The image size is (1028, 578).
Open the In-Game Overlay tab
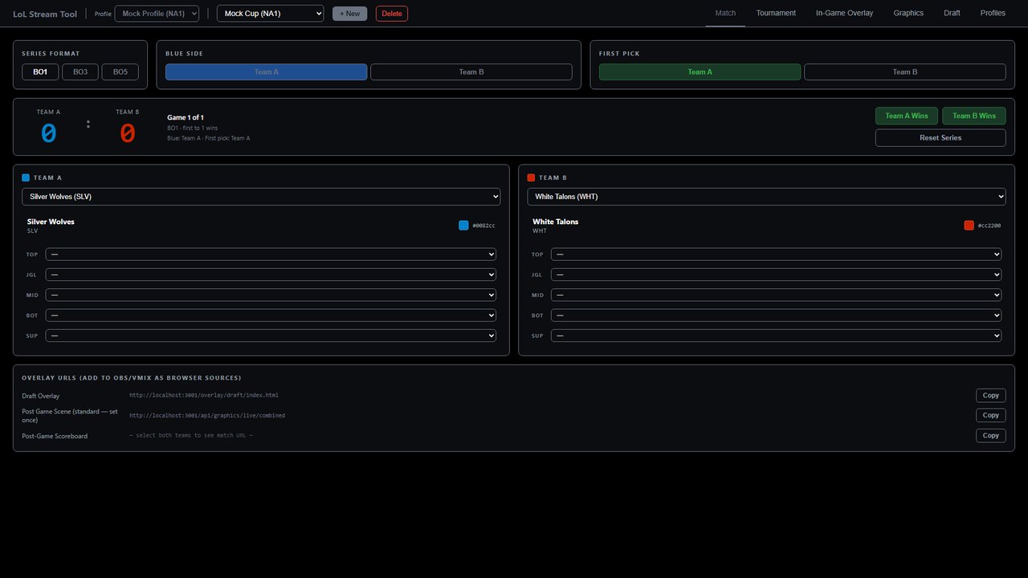pyautogui.click(x=845, y=14)
